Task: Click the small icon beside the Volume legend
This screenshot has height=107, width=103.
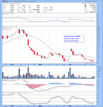Action: (3, 66)
